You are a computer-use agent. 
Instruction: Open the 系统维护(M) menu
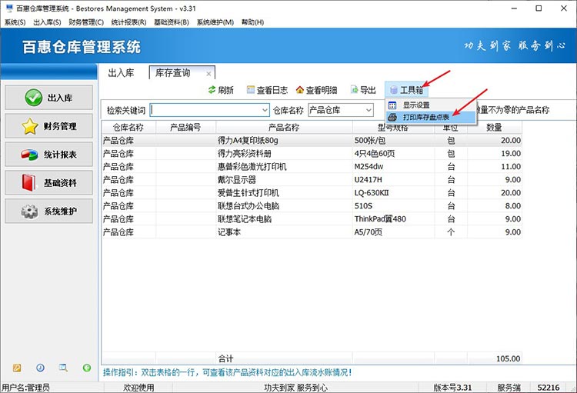(x=215, y=22)
